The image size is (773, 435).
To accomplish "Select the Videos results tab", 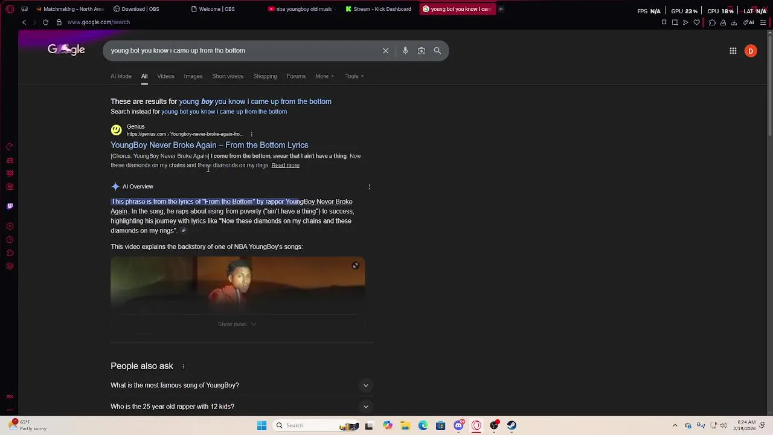I will [x=165, y=76].
